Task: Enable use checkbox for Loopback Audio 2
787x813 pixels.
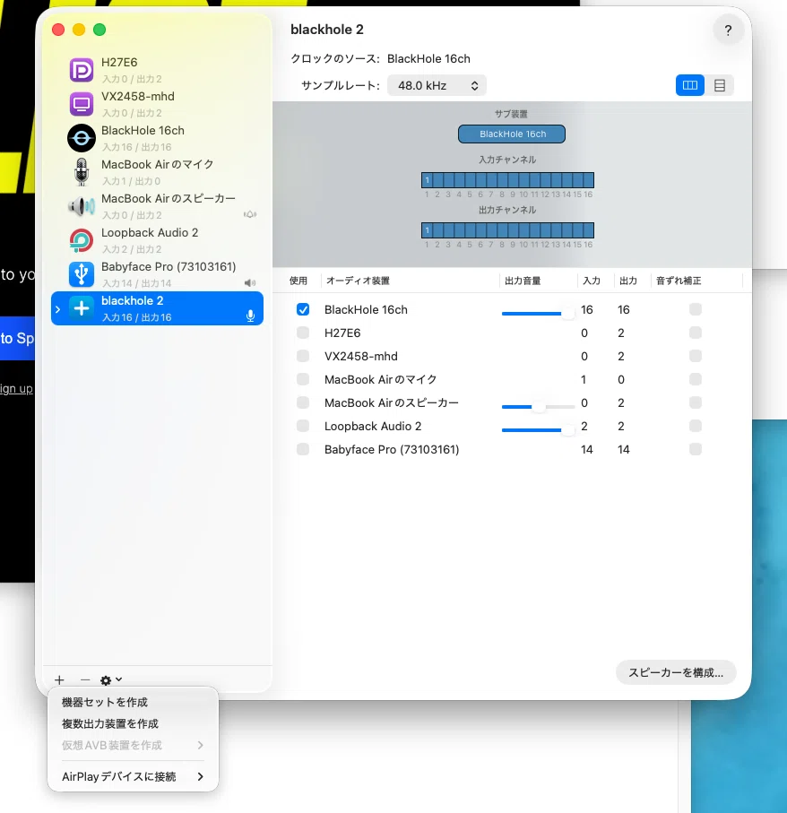Action: [x=303, y=426]
